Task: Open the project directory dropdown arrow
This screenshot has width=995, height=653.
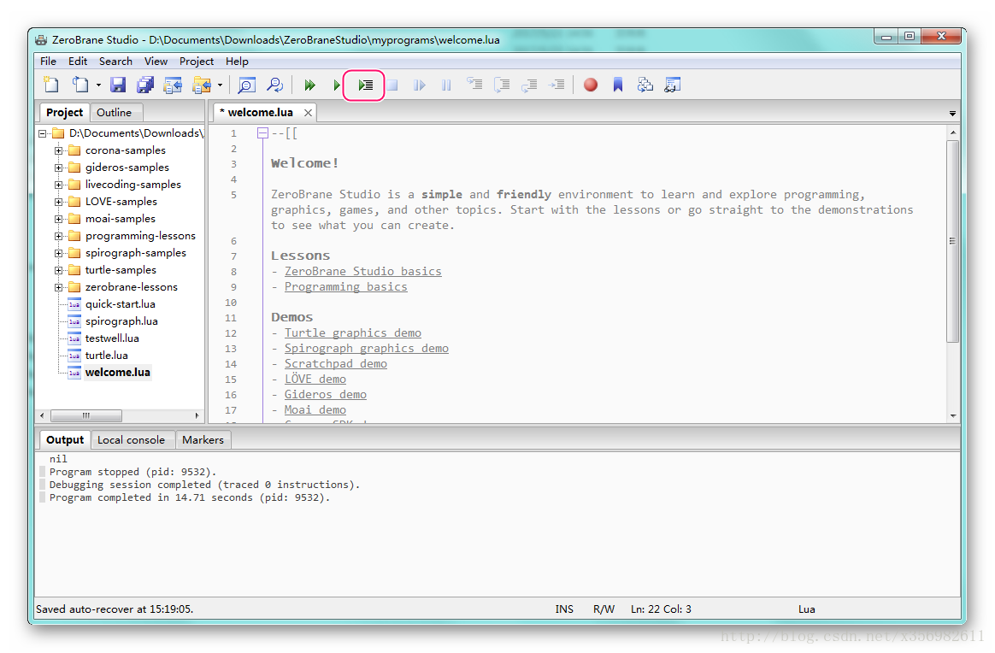Action: pos(220,85)
